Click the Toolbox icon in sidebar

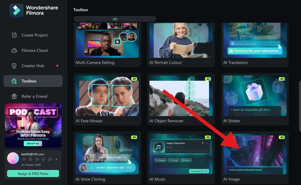tap(14, 81)
